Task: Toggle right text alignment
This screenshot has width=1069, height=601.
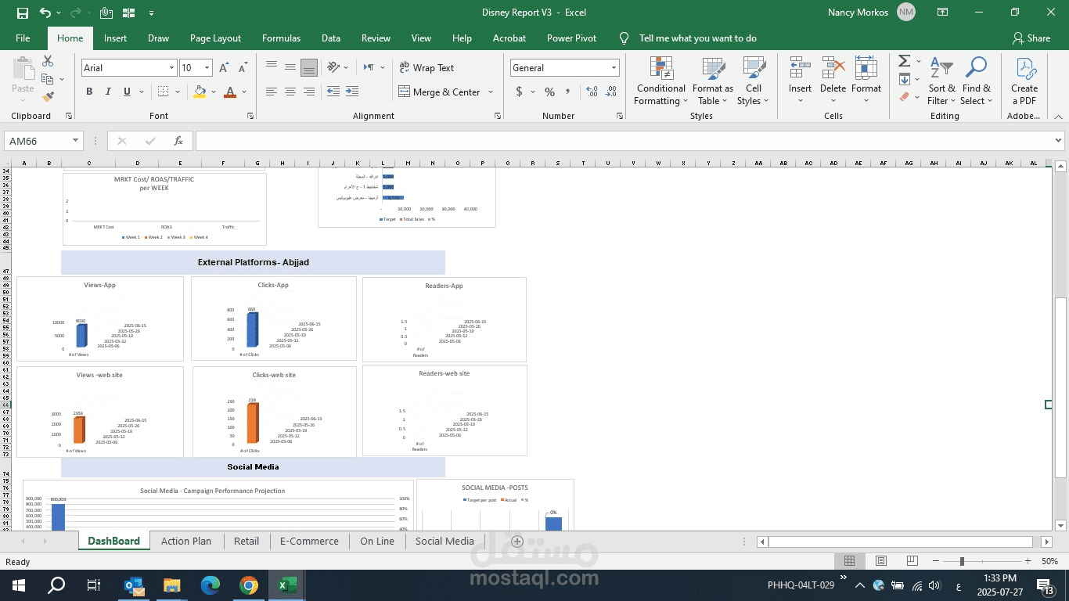Action: [x=309, y=92]
